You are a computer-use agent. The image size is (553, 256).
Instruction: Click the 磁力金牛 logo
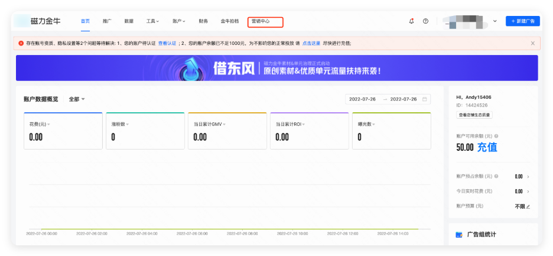[45, 21]
